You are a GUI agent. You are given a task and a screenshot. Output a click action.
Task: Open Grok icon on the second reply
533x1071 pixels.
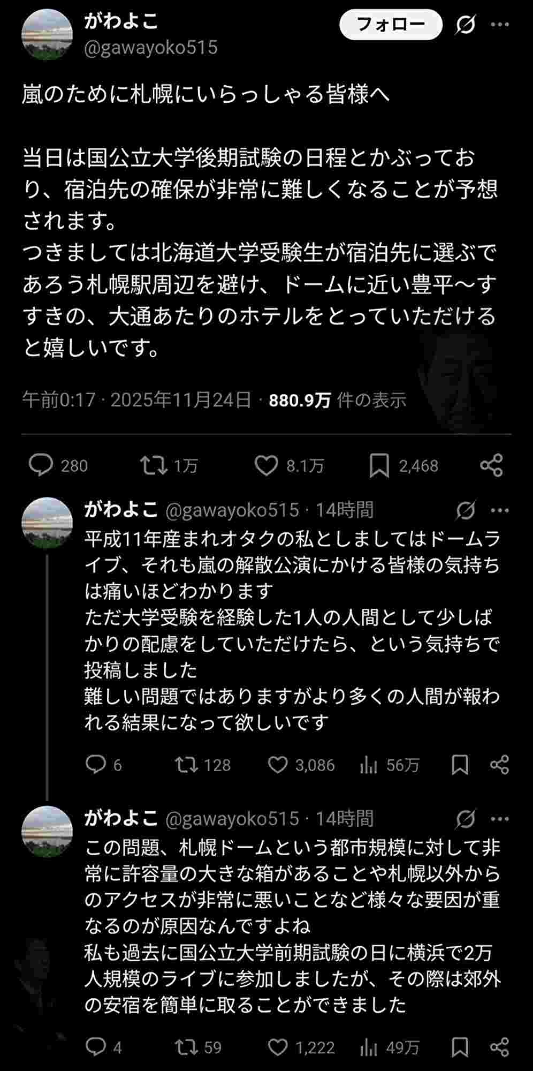466,819
